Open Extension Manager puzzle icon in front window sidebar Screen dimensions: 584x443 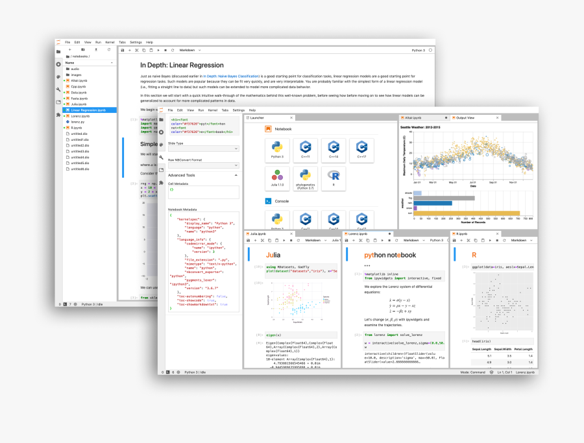point(162,183)
